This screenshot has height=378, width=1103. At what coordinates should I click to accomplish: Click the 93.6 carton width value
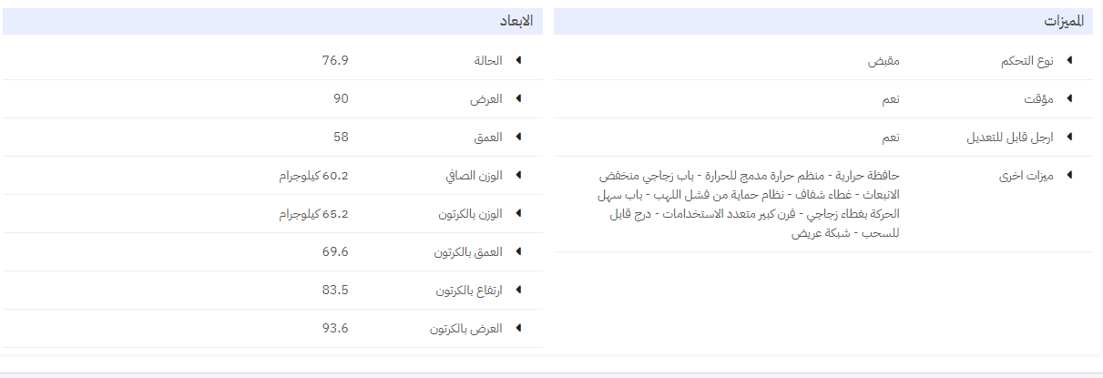pos(335,329)
